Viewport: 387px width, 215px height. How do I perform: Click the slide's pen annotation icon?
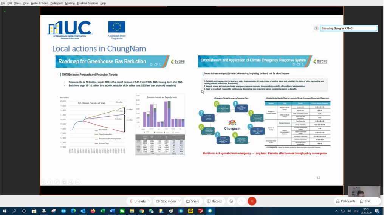(57, 182)
